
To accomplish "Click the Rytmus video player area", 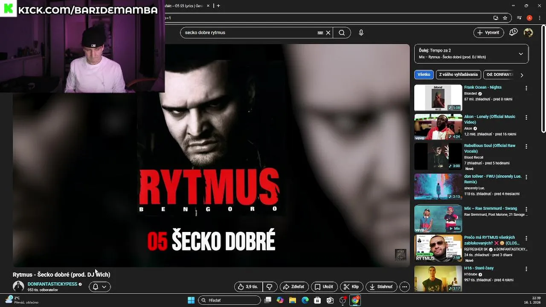I will click(211, 156).
